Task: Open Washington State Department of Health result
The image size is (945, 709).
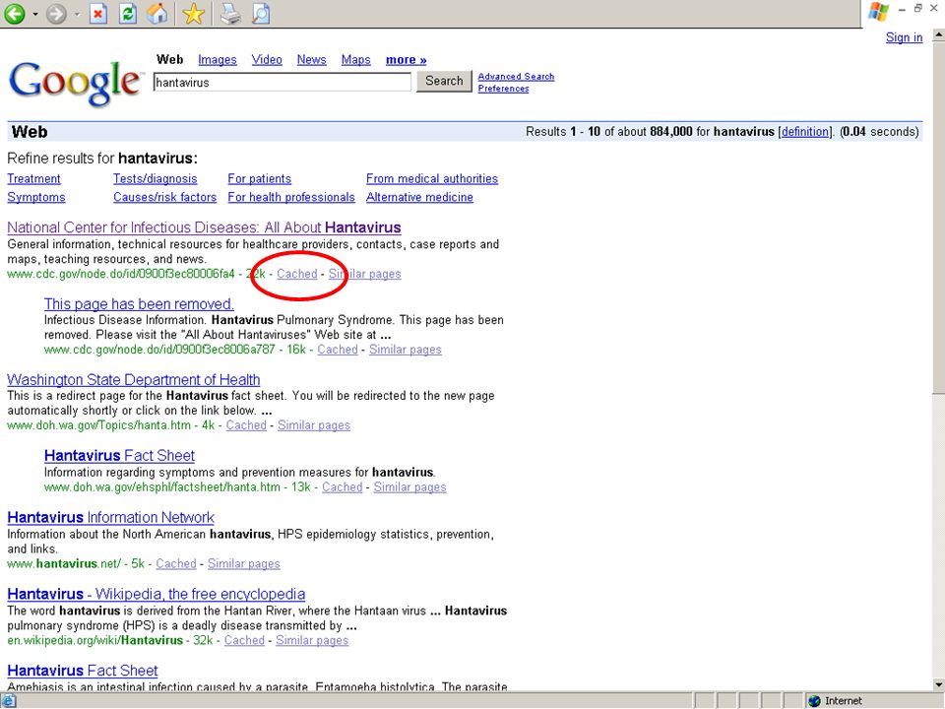Action: pyautogui.click(x=133, y=380)
